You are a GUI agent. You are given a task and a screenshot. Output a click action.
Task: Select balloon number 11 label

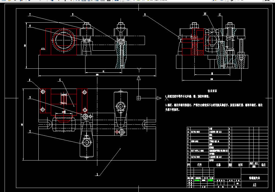(x=220, y=14)
